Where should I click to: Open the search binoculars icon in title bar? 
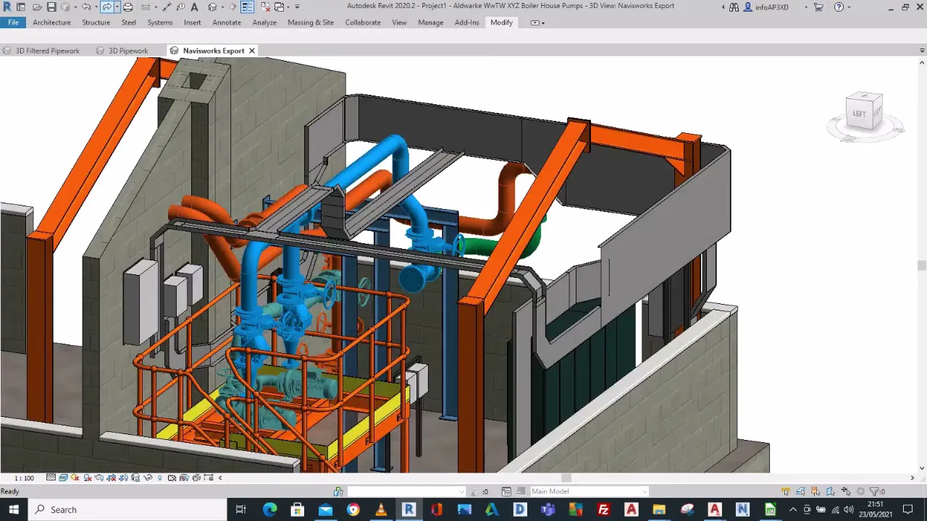pyautogui.click(x=734, y=7)
